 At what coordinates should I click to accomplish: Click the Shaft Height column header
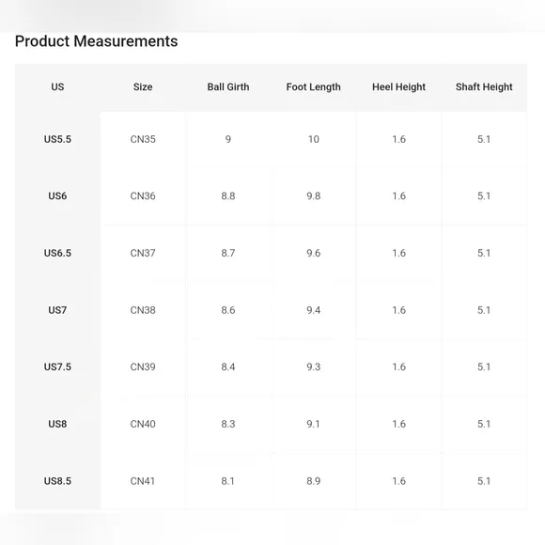pos(484,86)
